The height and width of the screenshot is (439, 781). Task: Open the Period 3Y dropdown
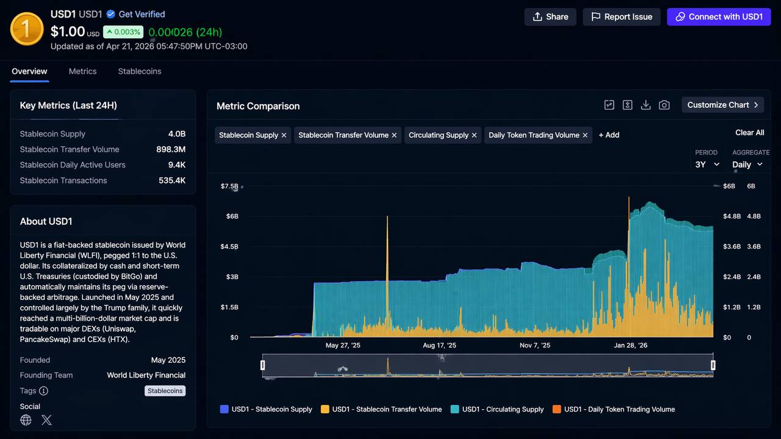(x=707, y=165)
